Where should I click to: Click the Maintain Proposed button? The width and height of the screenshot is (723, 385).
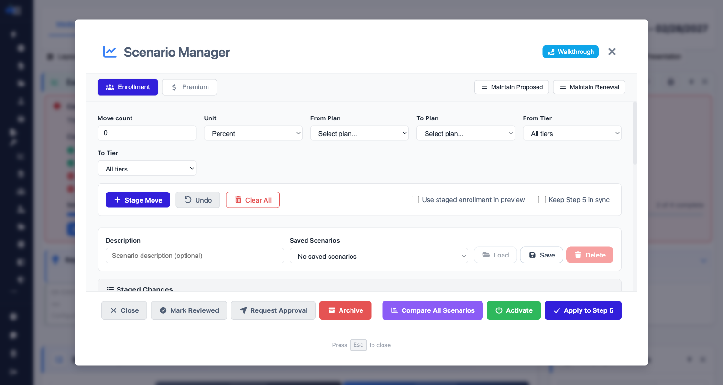512,87
